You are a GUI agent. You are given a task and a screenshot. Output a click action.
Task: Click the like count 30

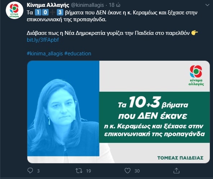[137, 171]
